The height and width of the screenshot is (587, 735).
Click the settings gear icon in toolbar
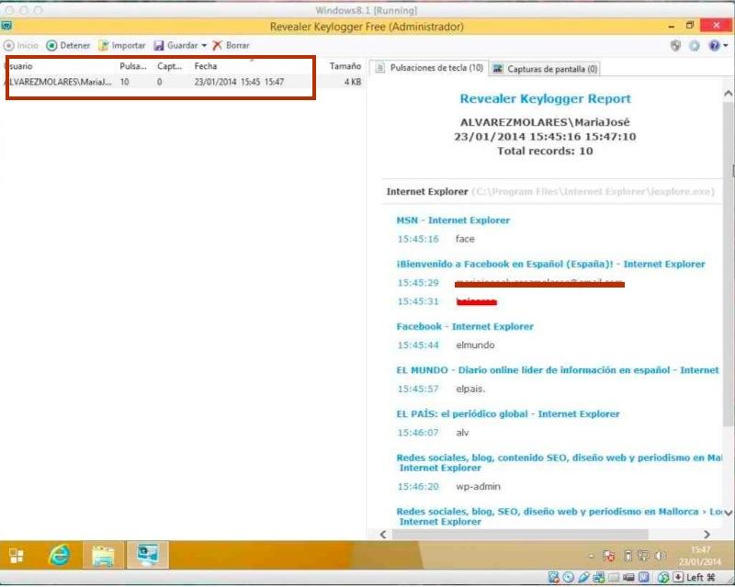695,45
